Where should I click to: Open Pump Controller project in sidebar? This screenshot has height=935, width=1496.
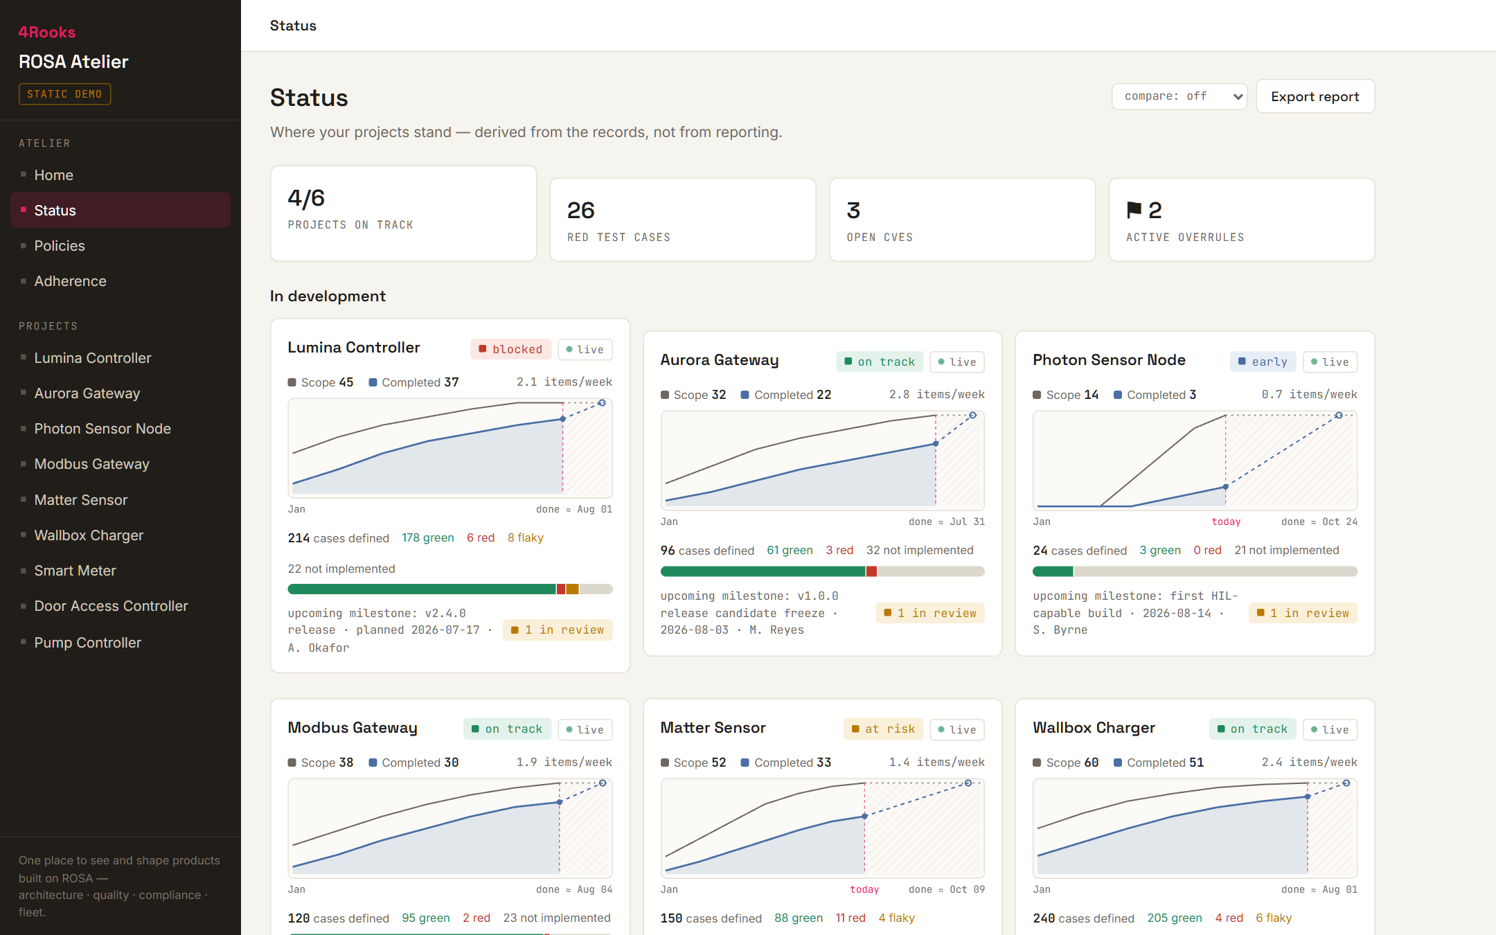point(121,642)
